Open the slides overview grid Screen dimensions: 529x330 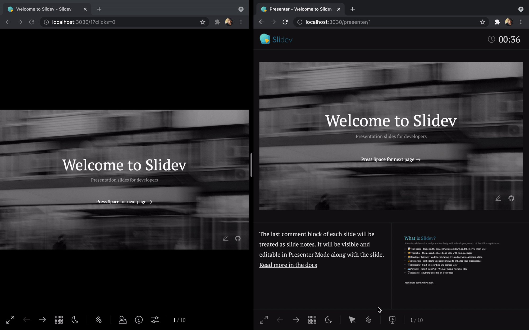coord(59,320)
